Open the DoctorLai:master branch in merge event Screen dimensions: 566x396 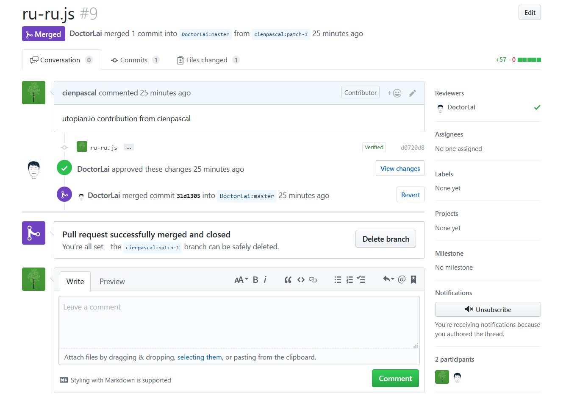[247, 196]
